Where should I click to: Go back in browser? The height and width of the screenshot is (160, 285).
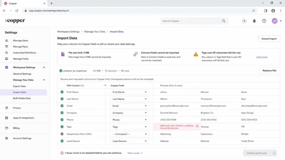point(4,11)
